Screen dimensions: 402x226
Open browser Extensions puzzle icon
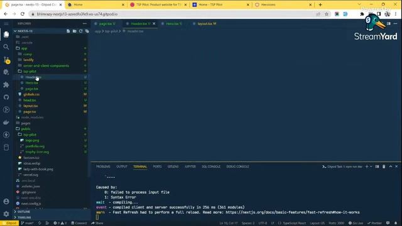[x=362, y=14]
